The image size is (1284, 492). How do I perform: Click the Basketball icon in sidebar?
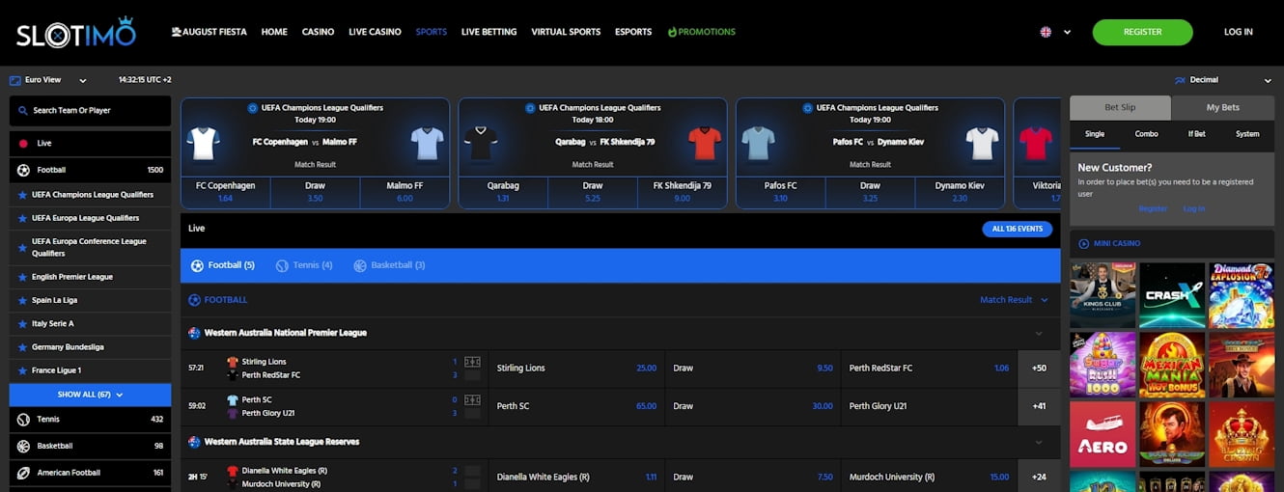23,447
